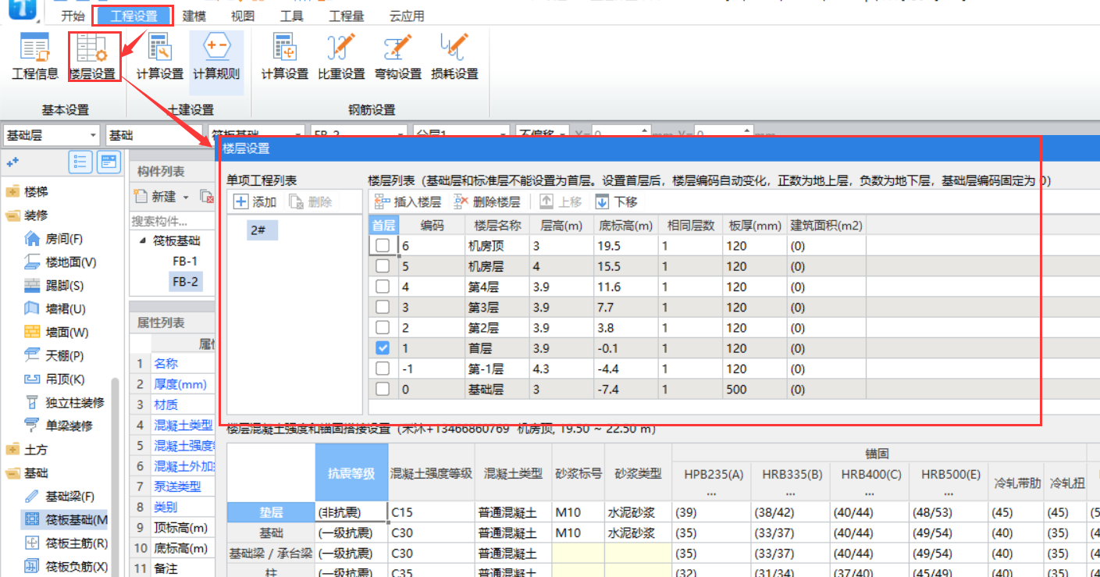Viewport: 1100px width, 577px height.
Task: Check 首层 checkbox for 机房顶 row
Action: 383,245
